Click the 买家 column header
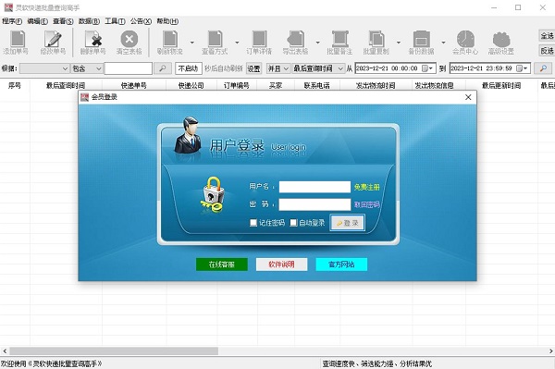This screenshot has width=555, height=369. pos(276,85)
